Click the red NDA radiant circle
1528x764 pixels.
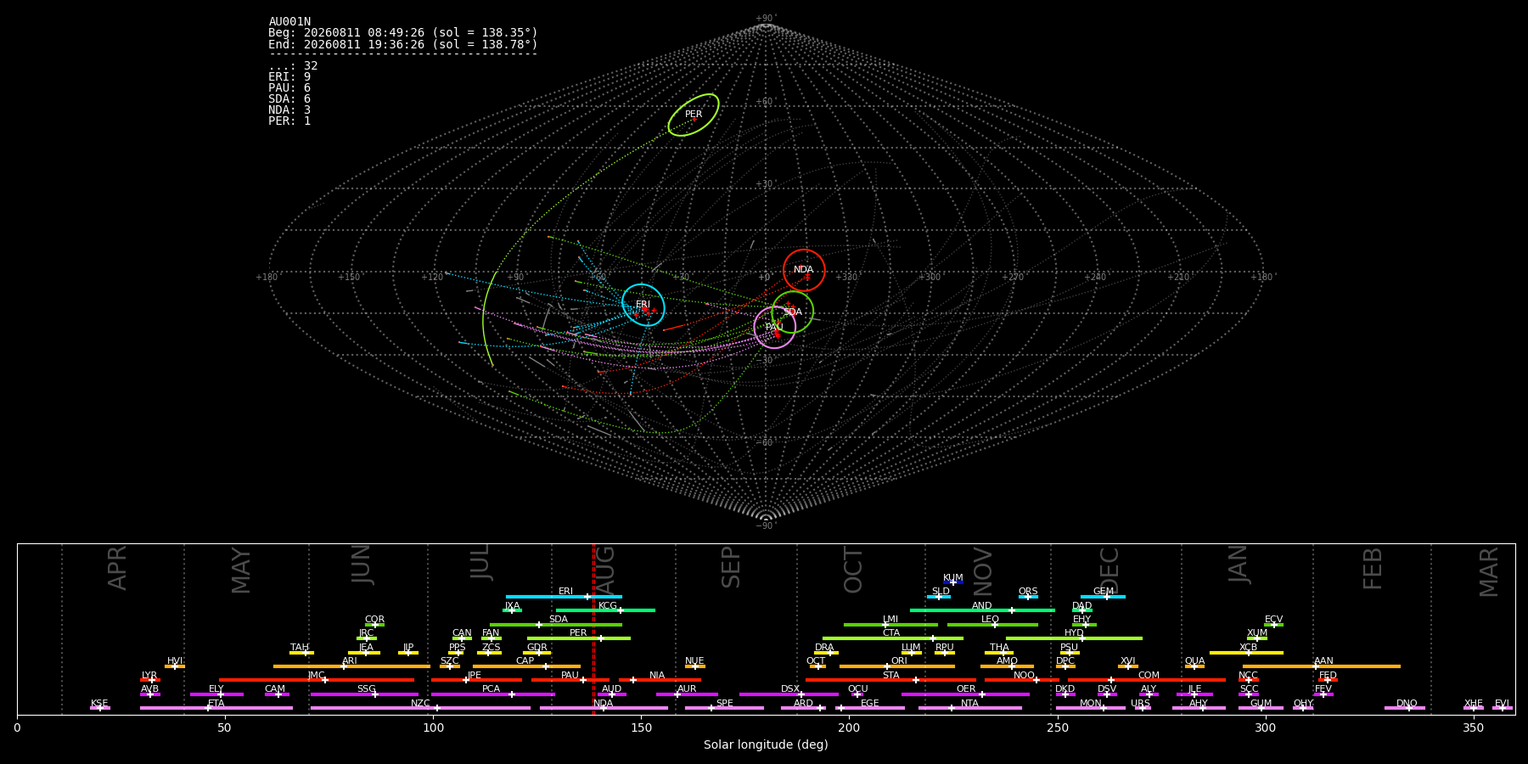pos(804,271)
